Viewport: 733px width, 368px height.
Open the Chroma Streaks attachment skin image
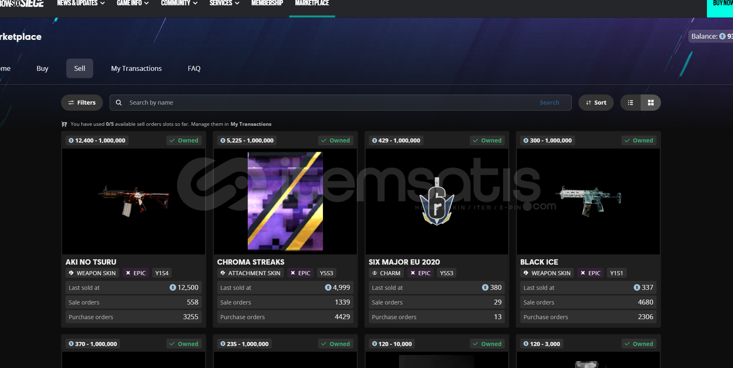[285, 202]
